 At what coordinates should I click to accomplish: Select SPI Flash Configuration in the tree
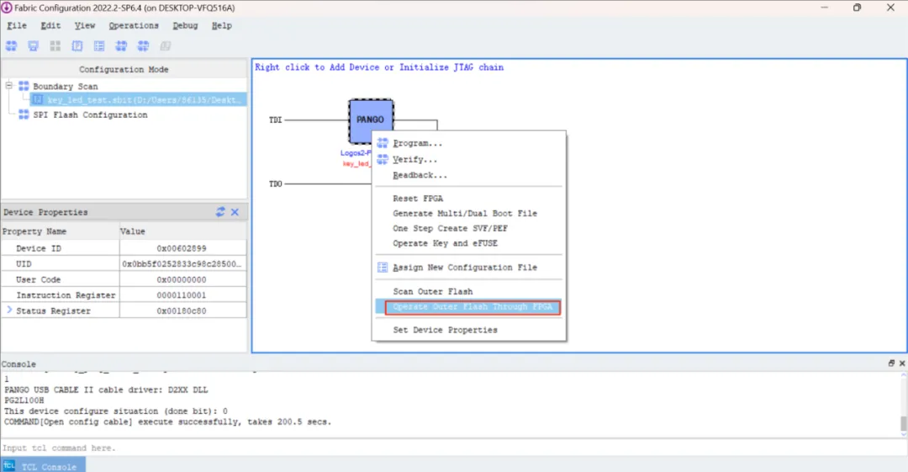[x=90, y=114]
